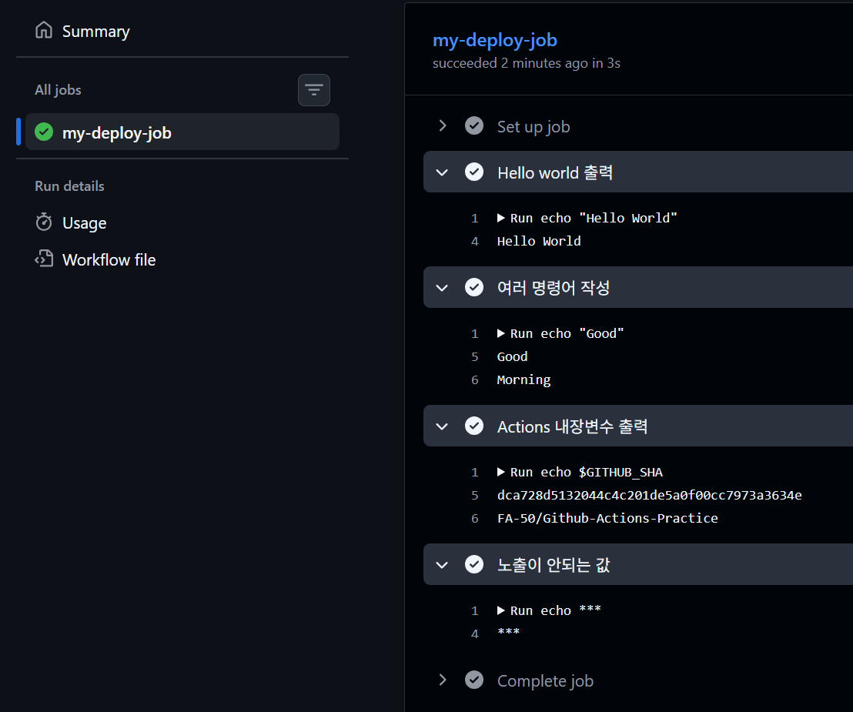Collapse the 노출이 안되는 값 step chevron

pyautogui.click(x=442, y=564)
